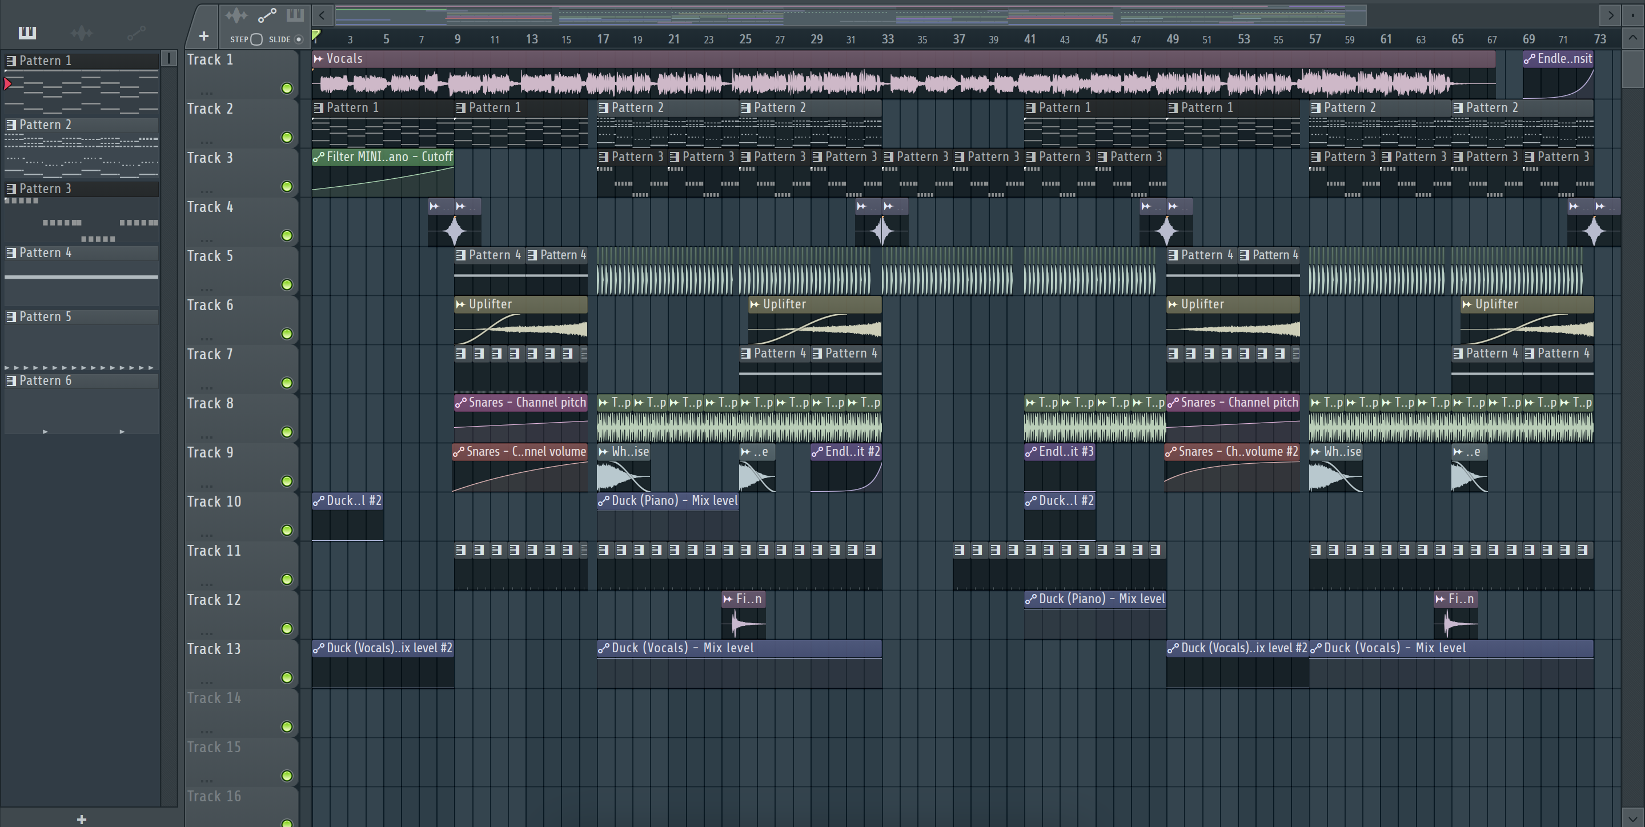Click the vertical scroll up arrow
Viewport: 1645px width, 827px height.
[1633, 38]
